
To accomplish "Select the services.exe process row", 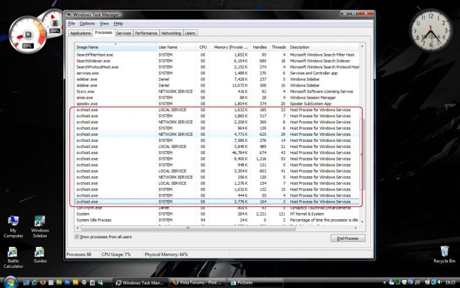I will [x=217, y=73].
